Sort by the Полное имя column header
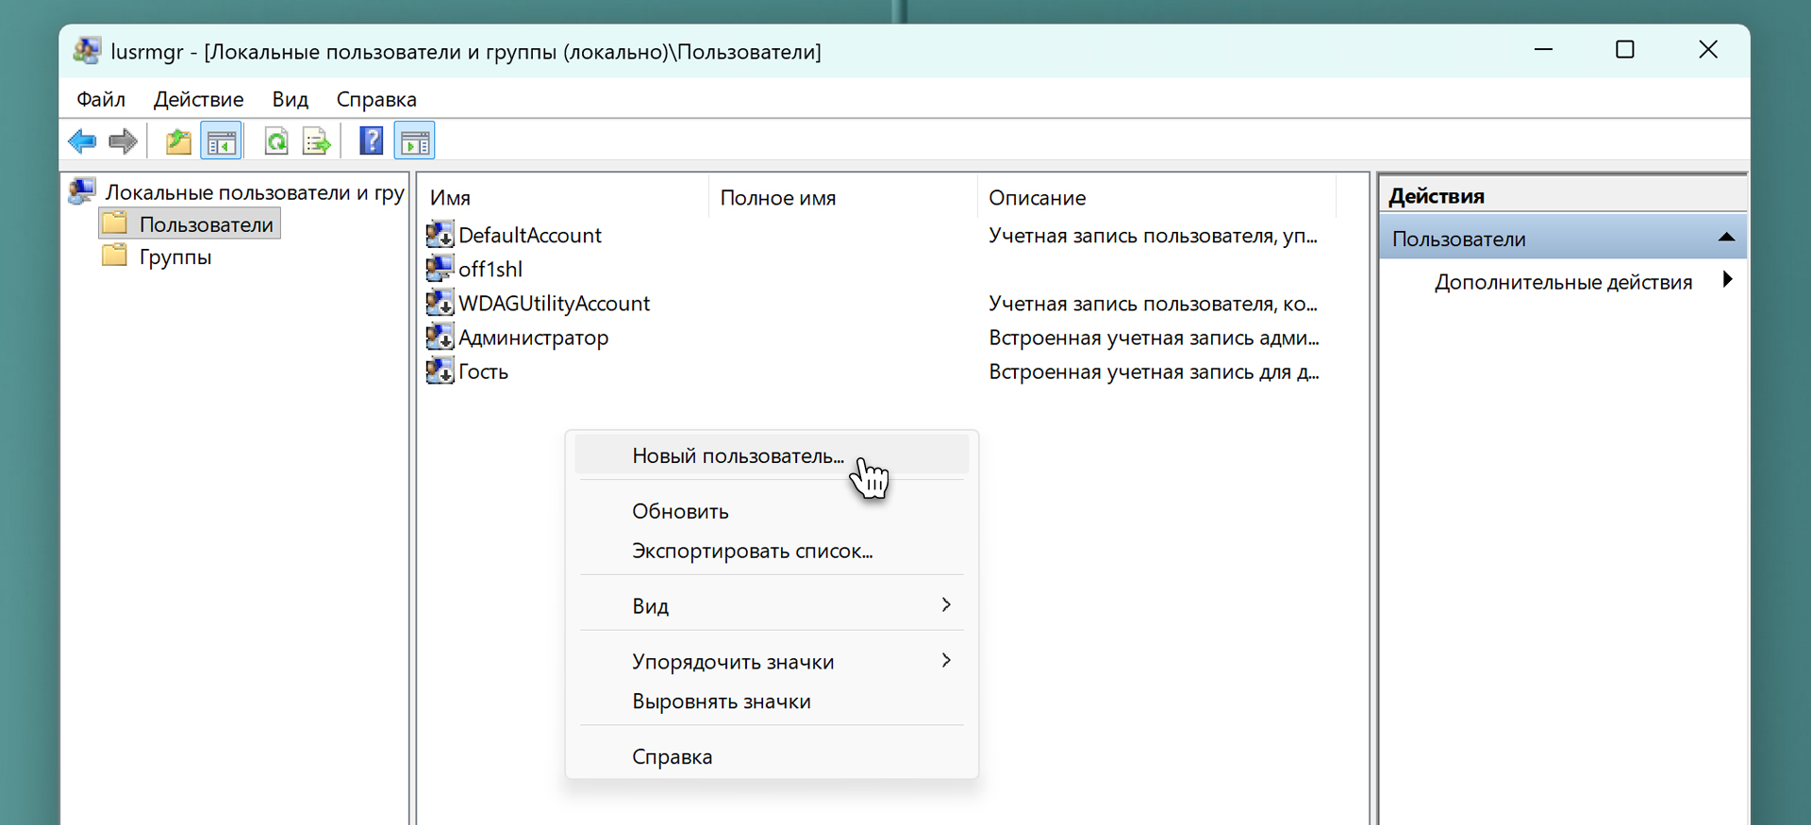 tap(778, 198)
